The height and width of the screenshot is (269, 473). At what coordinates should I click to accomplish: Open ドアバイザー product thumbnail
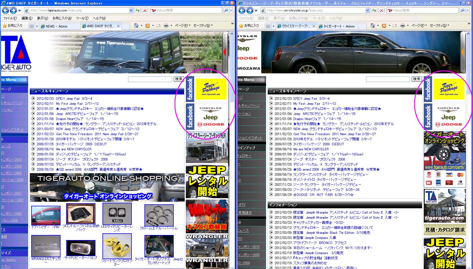[x=46, y=216]
